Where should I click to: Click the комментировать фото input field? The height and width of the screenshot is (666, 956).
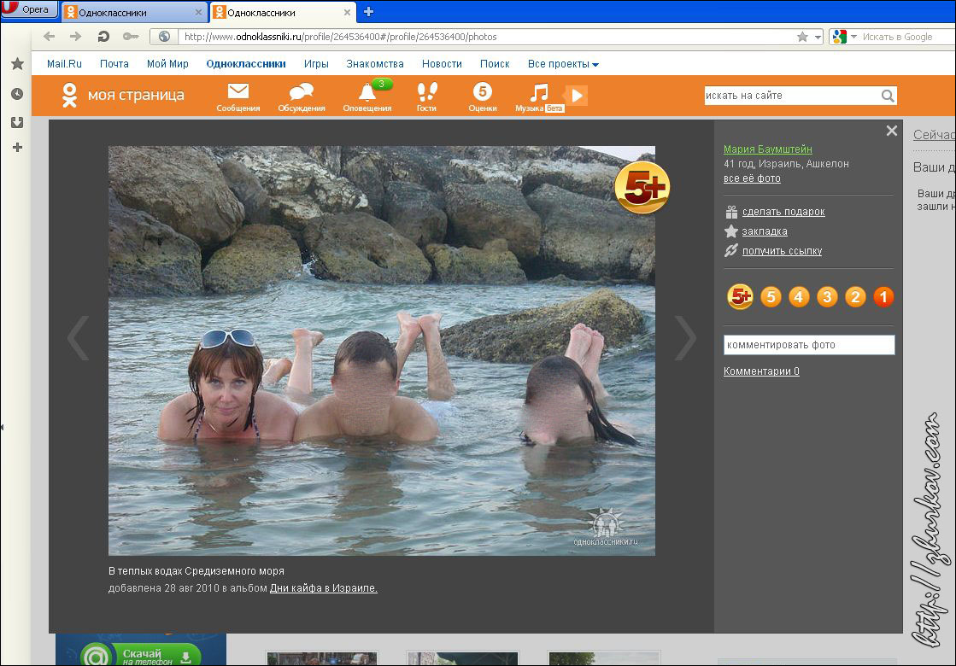click(808, 345)
